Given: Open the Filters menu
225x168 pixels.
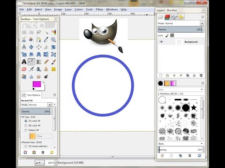Looking at the screenshot, I should pyautogui.click(x=99, y=9).
